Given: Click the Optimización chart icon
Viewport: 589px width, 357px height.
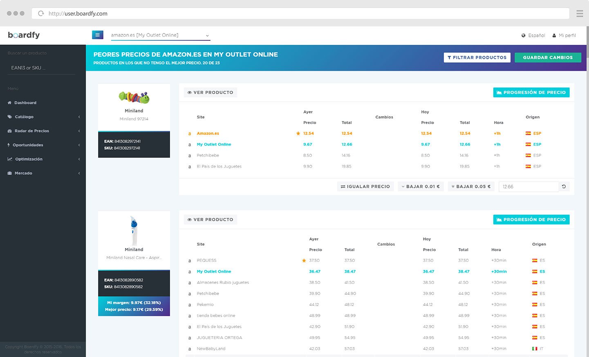Looking at the screenshot, I should tap(10, 159).
